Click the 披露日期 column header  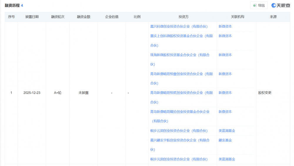click(x=32, y=17)
